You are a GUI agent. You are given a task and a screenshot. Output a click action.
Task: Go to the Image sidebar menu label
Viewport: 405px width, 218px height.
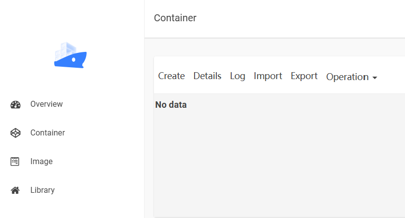click(41, 162)
